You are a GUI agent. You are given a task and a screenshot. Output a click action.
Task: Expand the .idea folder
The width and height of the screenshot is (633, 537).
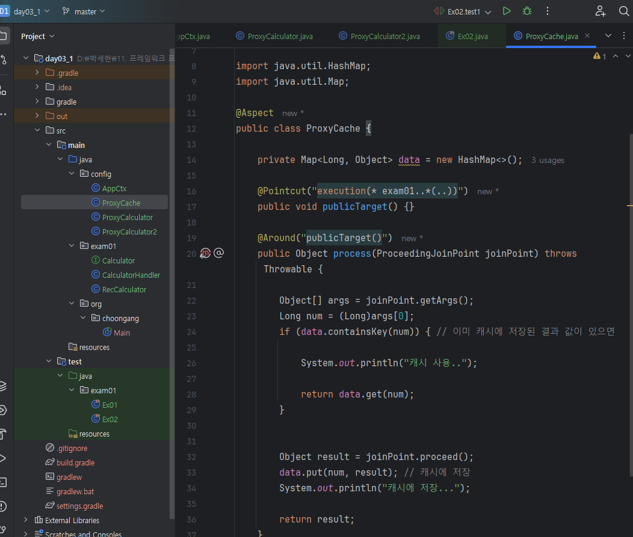click(x=37, y=87)
